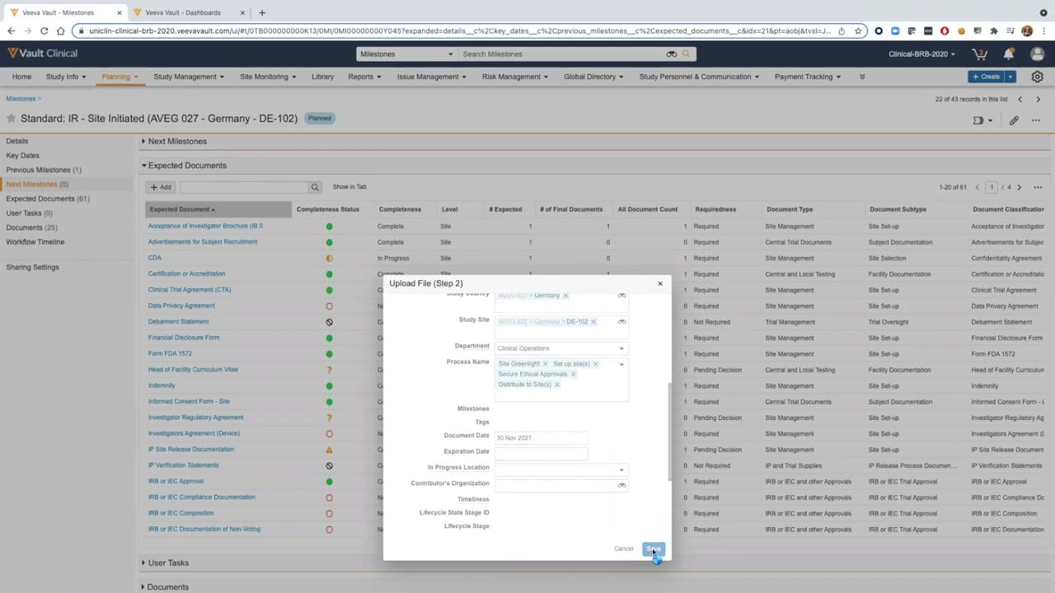Select Key Dates in left sidebar

point(22,156)
